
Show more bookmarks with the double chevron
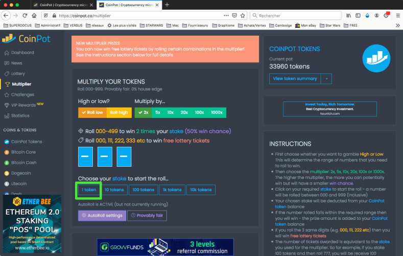(x=397, y=25)
